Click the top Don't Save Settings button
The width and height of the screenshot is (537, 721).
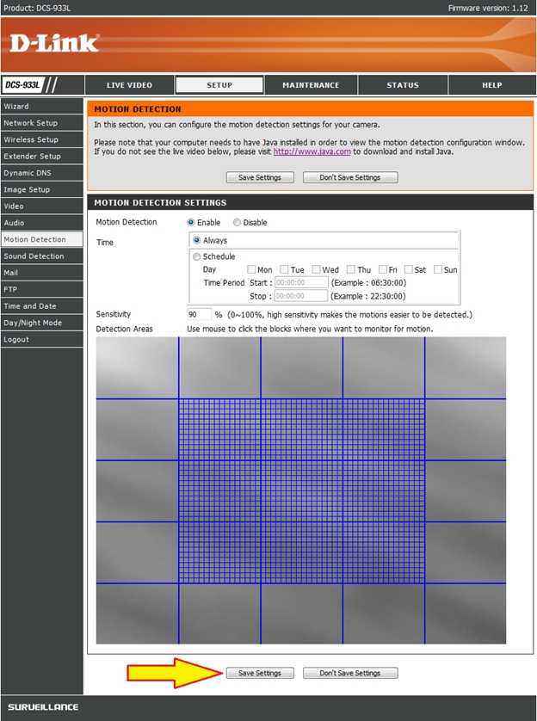tap(349, 177)
